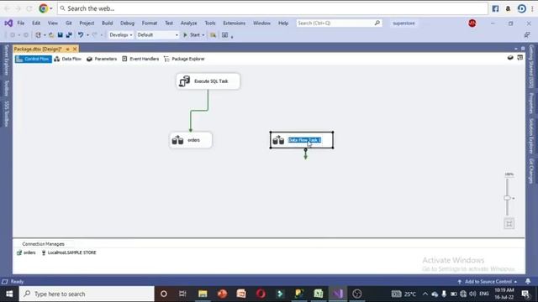Open File Explorer from the taskbar
The height and width of the screenshot is (302, 538).
pos(203,294)
